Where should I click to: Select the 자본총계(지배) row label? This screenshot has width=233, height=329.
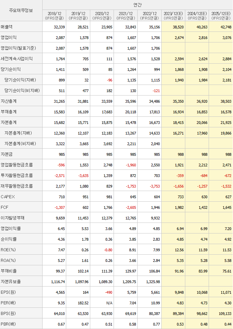point(18,133)
